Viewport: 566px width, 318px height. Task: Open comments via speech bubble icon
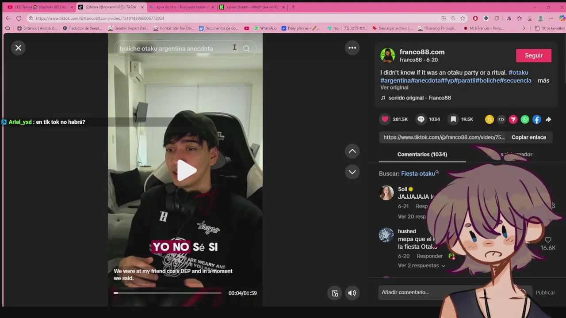421,119
